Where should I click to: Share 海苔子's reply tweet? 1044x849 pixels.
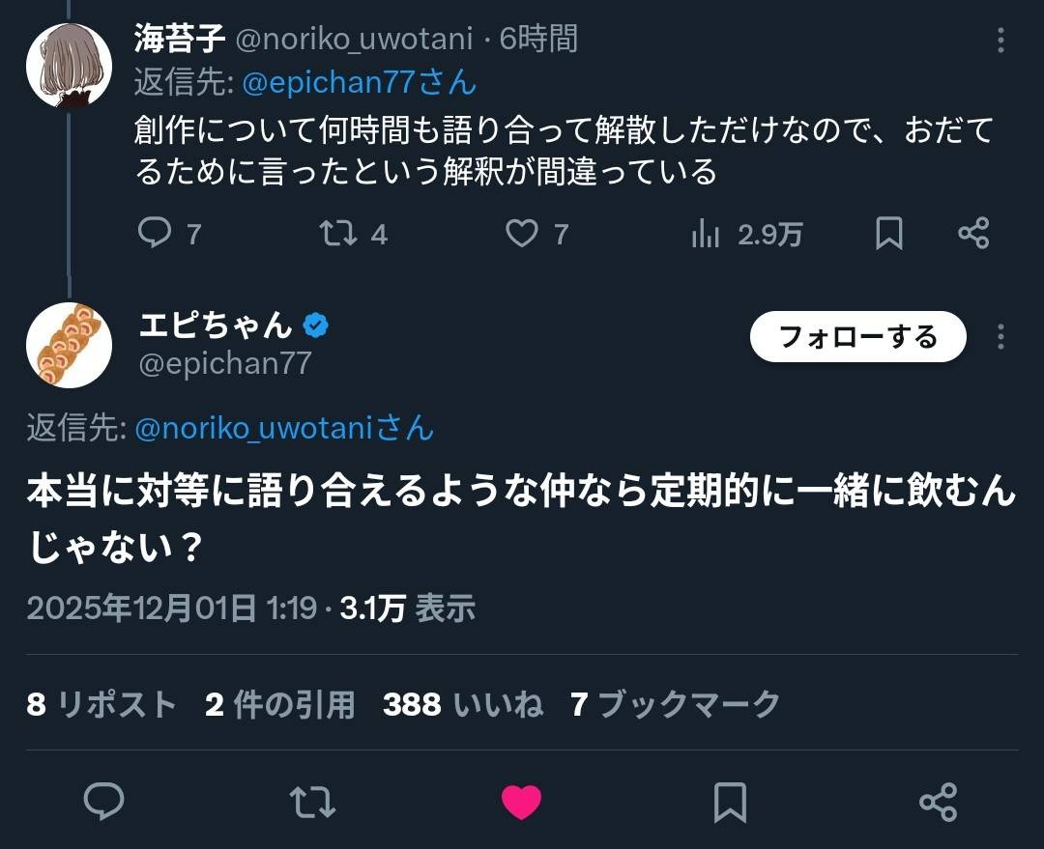(972, 233)
